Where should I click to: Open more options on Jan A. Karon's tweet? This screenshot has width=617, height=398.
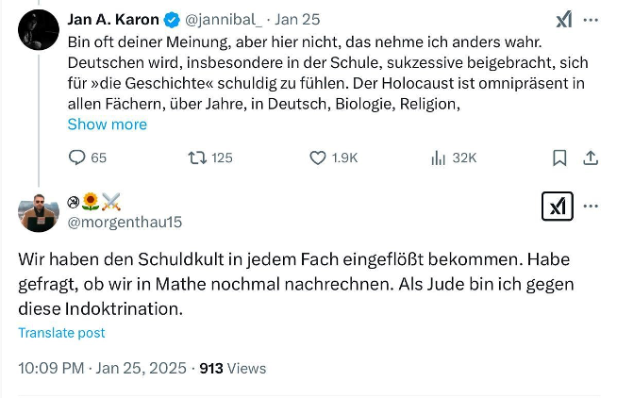coord(592,20)
